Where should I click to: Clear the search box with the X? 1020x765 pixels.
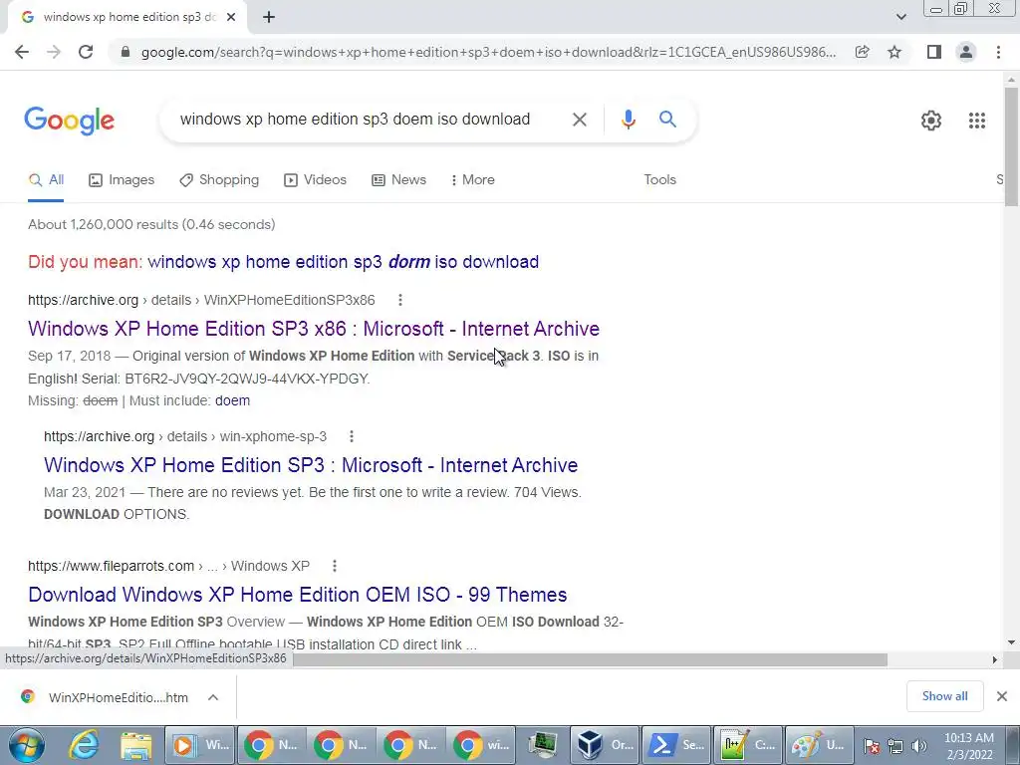tap(579, 120)
